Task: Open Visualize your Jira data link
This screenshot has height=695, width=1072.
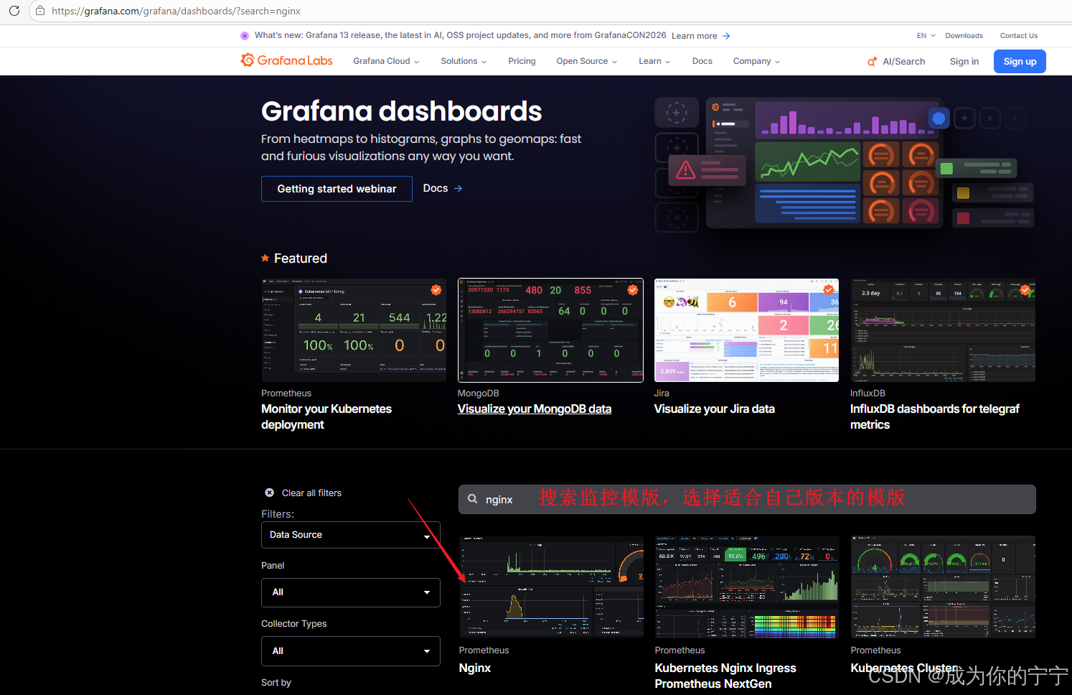Action: (x=714, y=409)
